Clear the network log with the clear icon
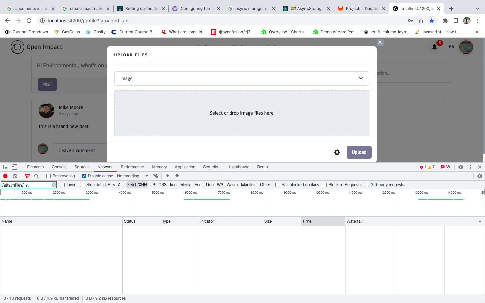 click(15, 176)
